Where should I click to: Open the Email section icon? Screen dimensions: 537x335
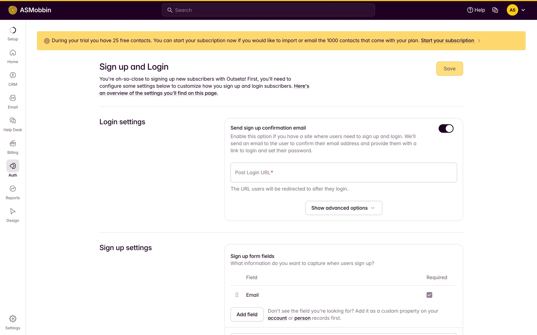tap(13, 98)
